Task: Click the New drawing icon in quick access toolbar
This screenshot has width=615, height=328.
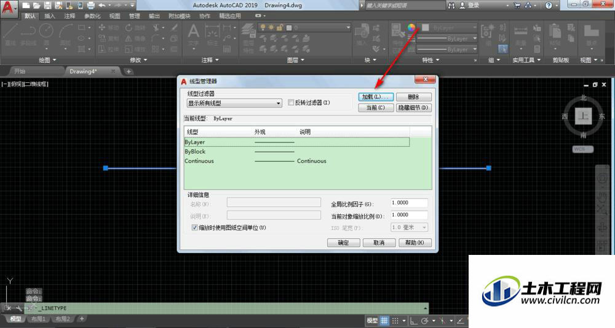Action: pyautogui.click(x=26, y=6)
